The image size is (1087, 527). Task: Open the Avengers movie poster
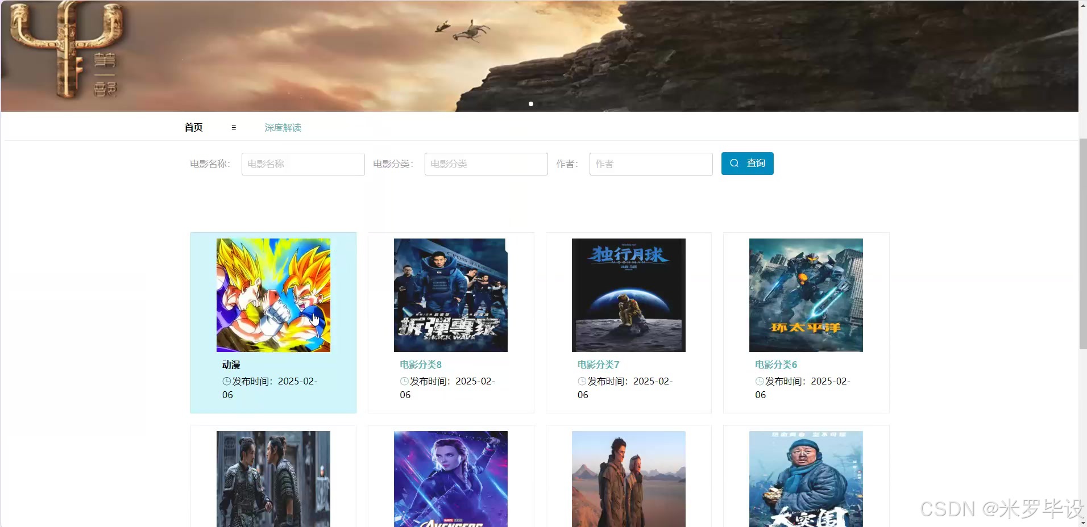451,479
